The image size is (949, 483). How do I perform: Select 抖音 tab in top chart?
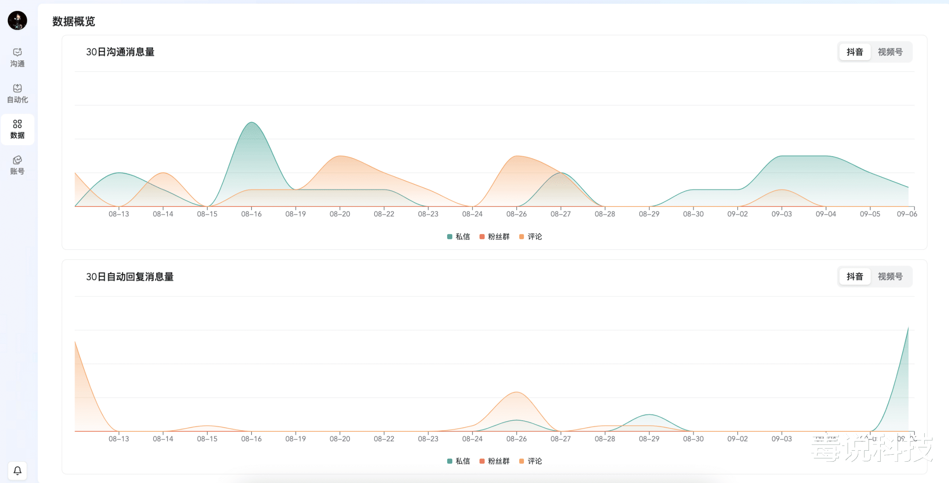855,52
